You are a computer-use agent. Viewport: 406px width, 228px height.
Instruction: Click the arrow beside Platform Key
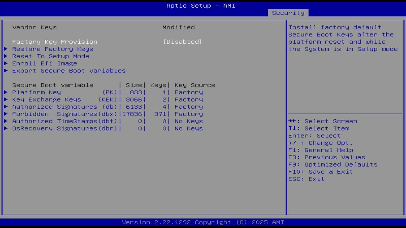6,92
